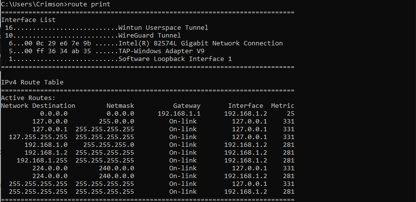The width and height of the screenshot is (416, 202).
Task: Click the 192.168.1.0 network destination
Action: (46, 145)
